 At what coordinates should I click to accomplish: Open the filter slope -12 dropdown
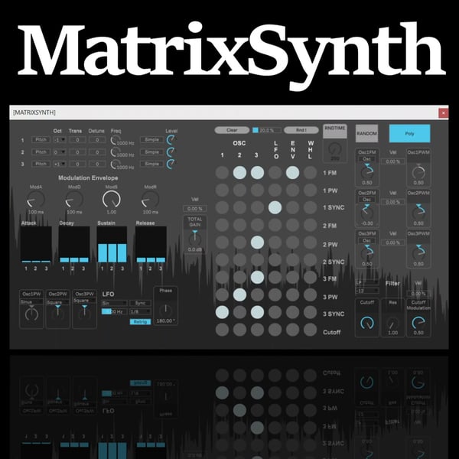367,291
